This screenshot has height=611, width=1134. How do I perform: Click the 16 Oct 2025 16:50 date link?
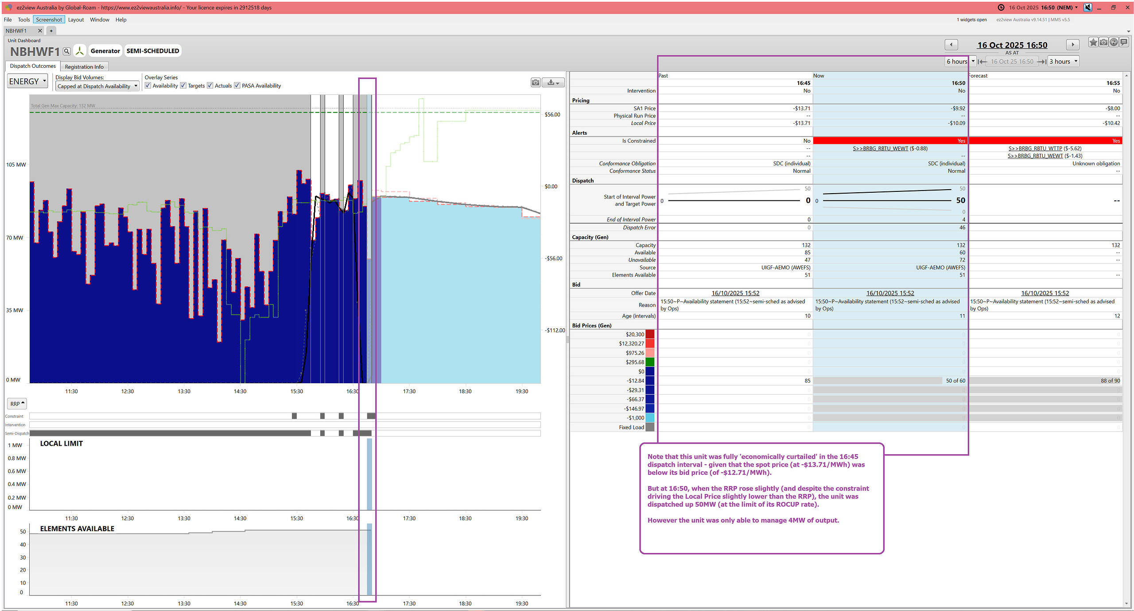tap(1012, 45)
